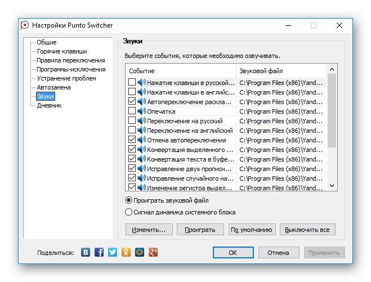Click the Проиграть button
The height and width of the screenshot is (282, 371).
click(200, 230)
